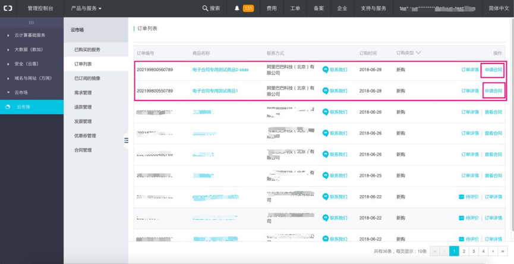Open the account name menu in top bar
Viewport: 514px width, 264px height.
(437, 8)
